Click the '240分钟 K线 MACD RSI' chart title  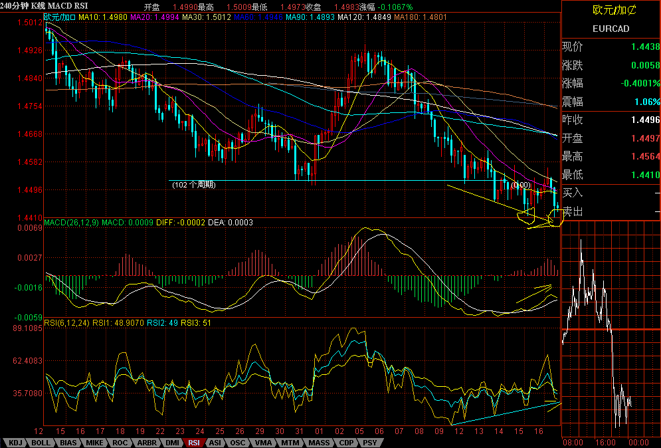tap(45, 5)
